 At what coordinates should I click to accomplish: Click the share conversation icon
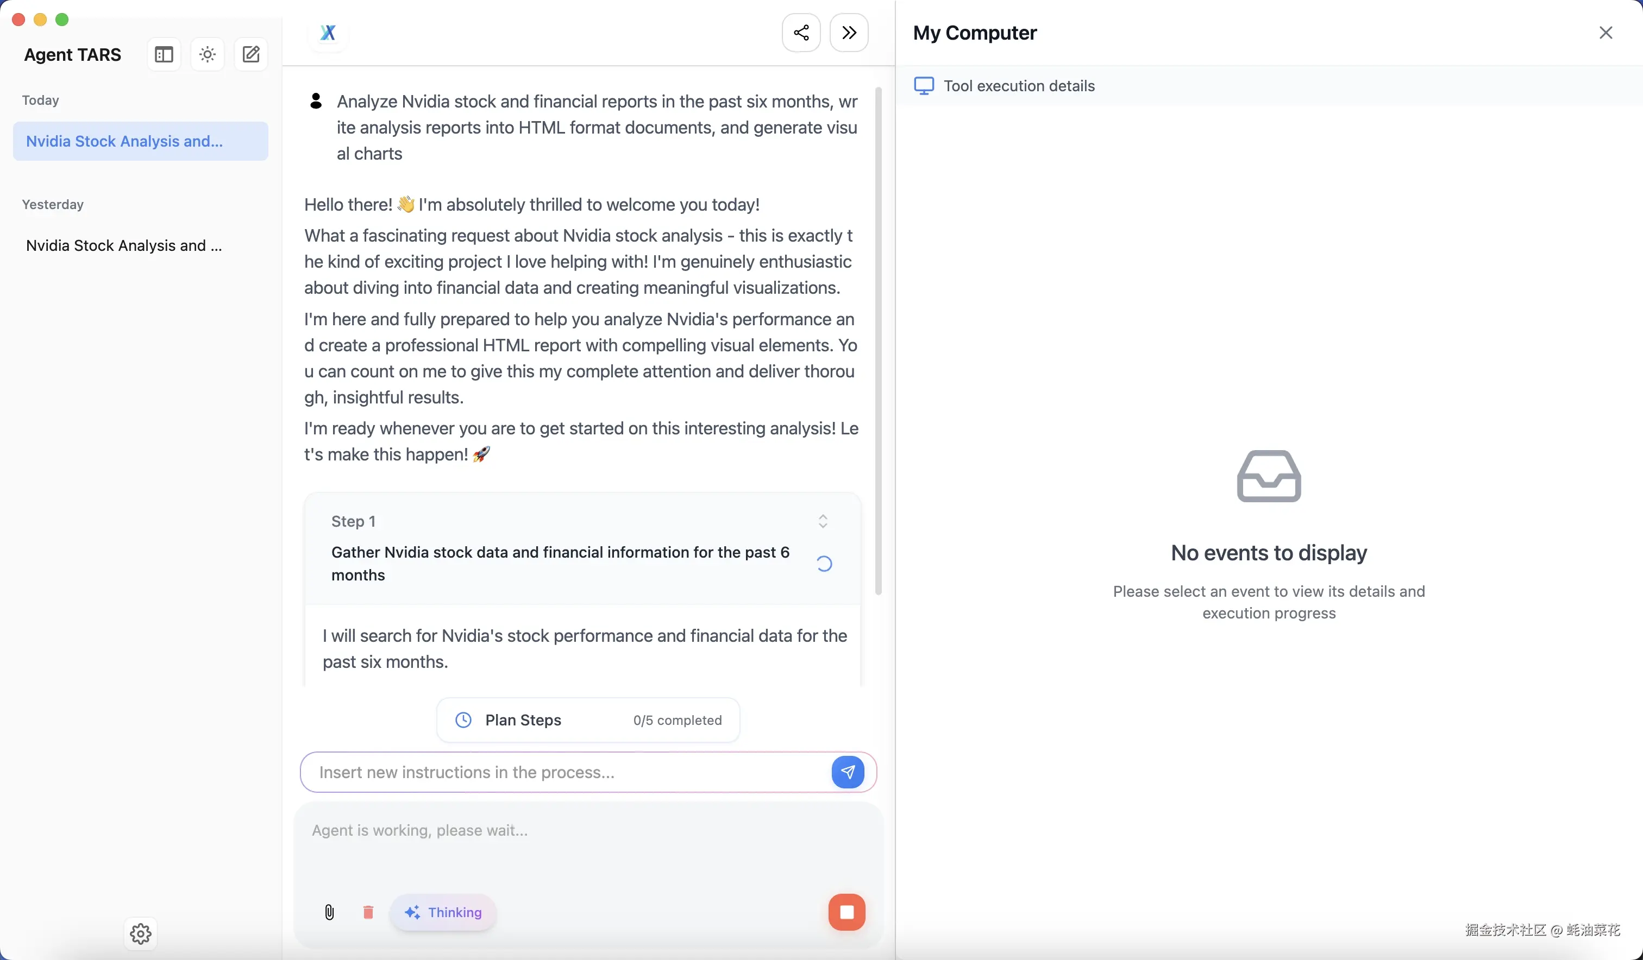tap(801, 33)
